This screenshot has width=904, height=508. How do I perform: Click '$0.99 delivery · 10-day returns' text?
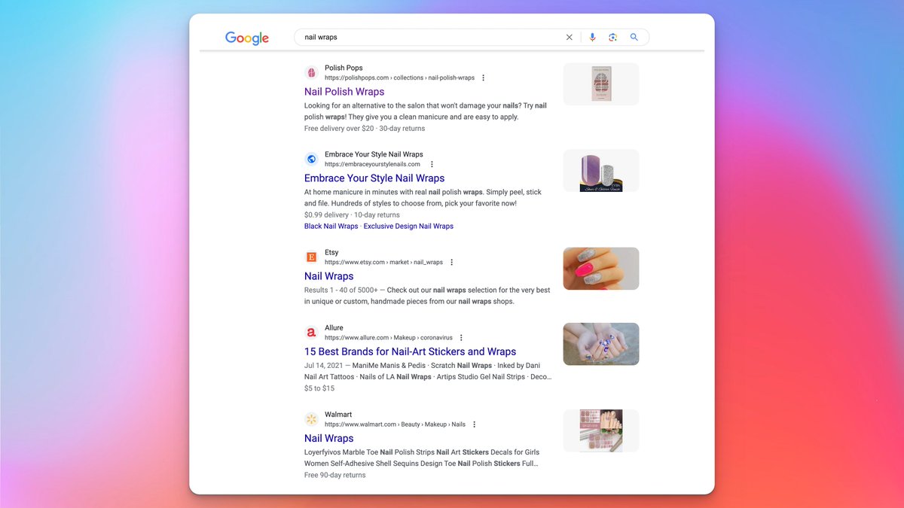point(352,214)
